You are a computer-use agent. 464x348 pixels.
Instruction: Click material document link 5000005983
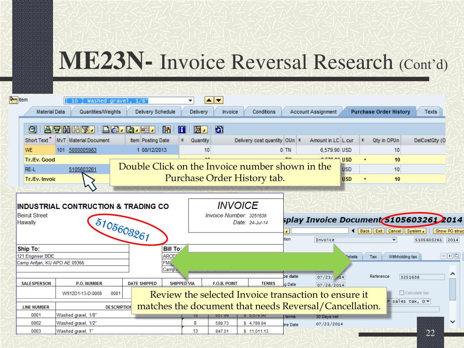tap(82, 150)
